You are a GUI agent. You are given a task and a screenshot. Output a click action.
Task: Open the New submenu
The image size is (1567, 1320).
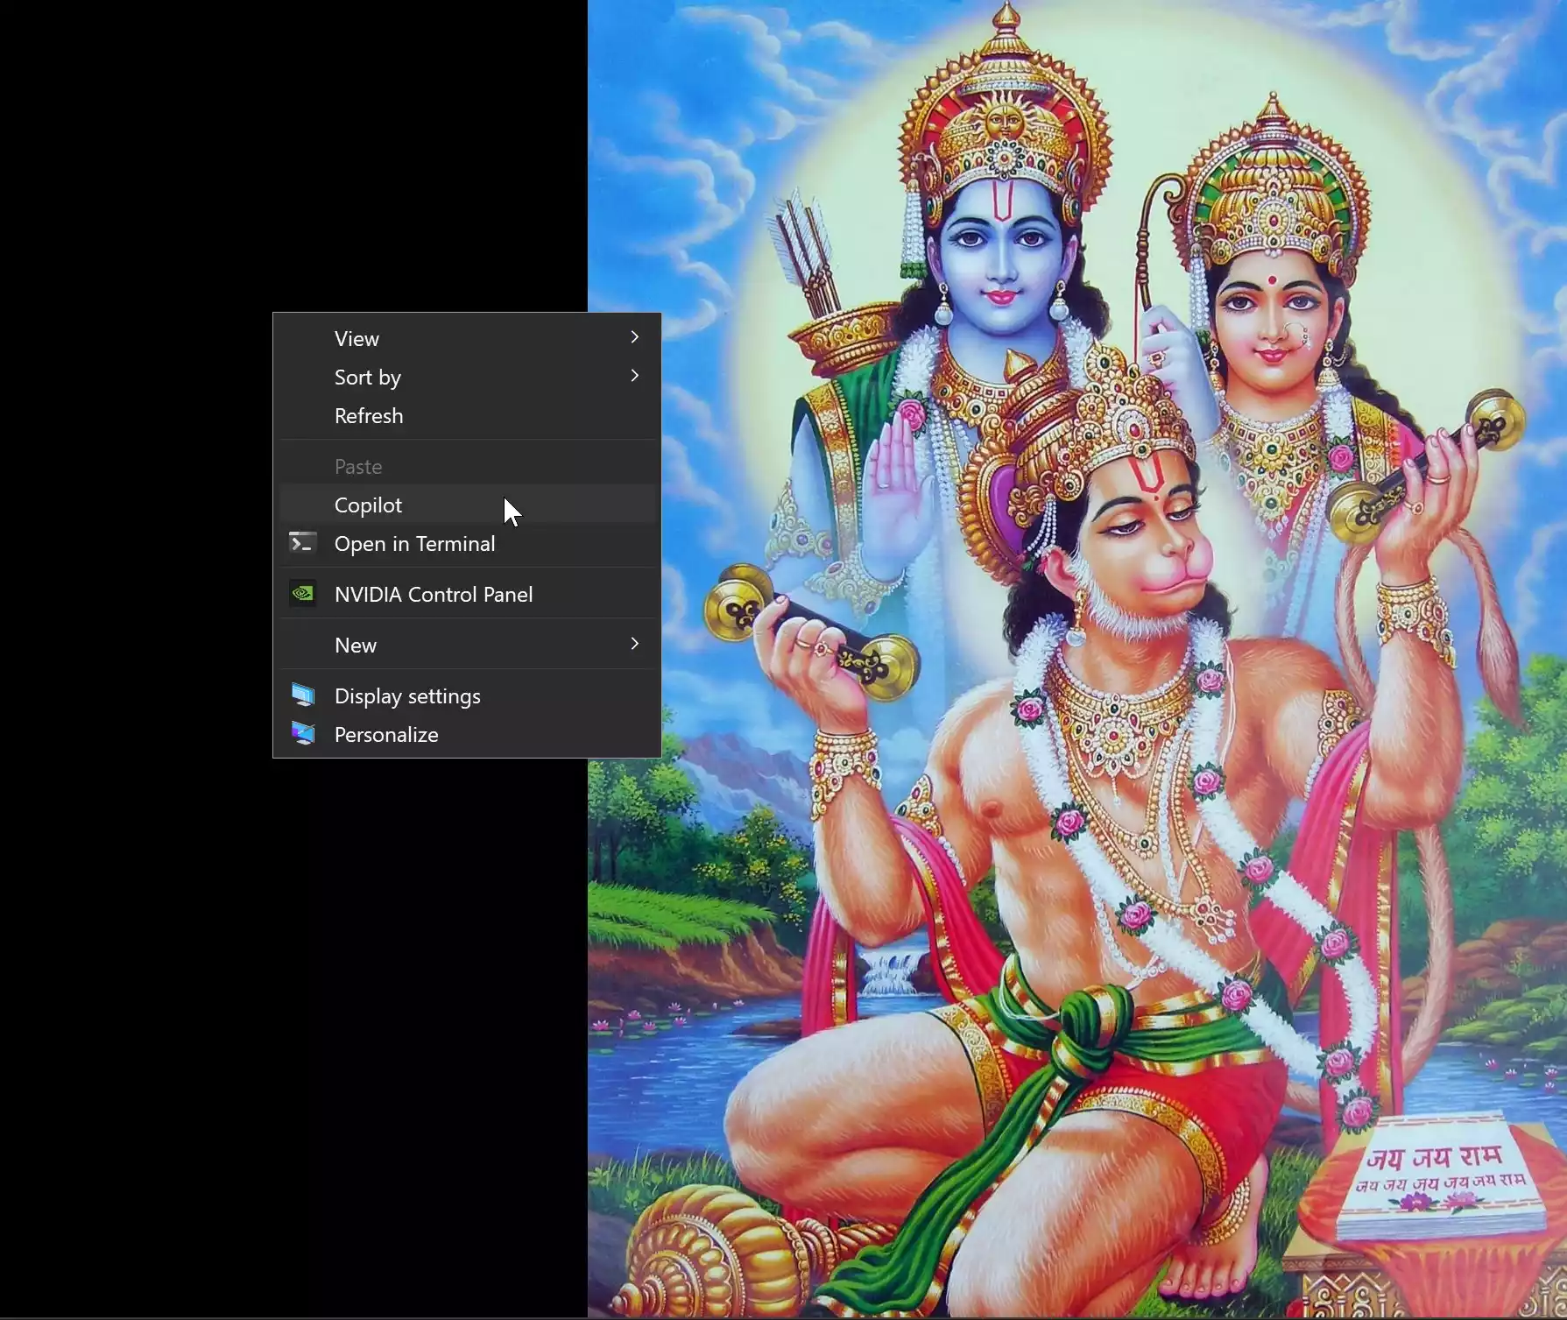click(468, 646)
